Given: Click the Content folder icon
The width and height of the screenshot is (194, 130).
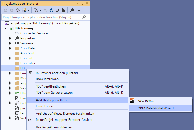Looking at the screenshot, I should (x=17, y=58).
